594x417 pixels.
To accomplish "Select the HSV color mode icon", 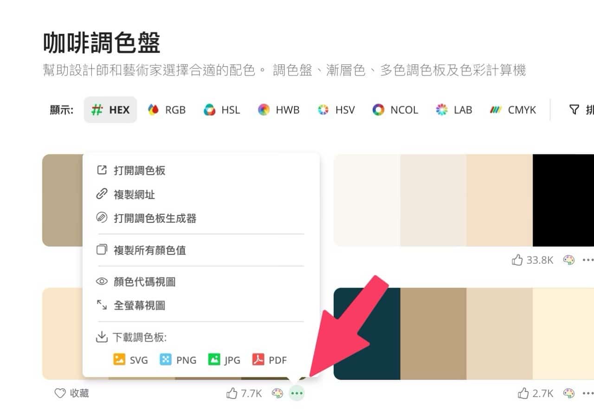I will pos(322,110).
